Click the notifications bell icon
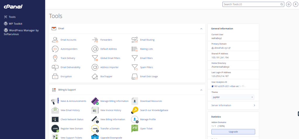Viewport: 299px width, 139px height. point(288,4)
